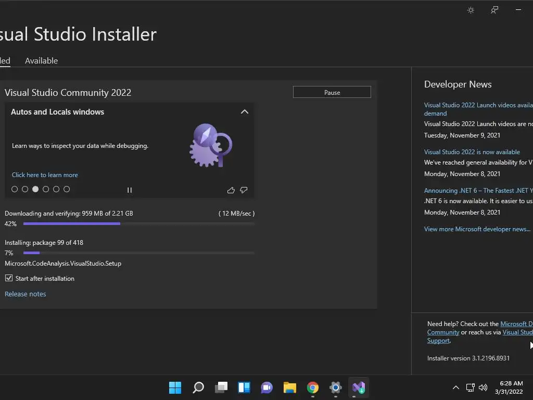Click the download progress bar at 42%
The width and height of the screenshot is (533, 400).
(138, 223)
